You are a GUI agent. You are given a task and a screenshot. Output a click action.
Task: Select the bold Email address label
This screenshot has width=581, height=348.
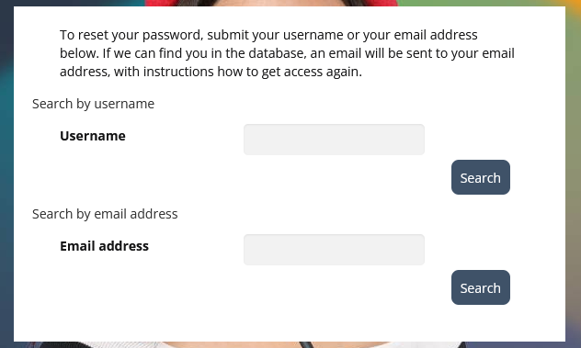(x=104, y=246)
